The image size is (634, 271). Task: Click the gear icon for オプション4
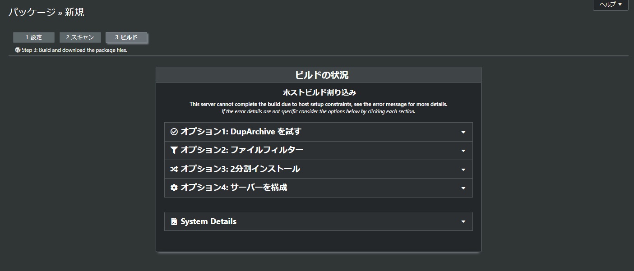174,188
